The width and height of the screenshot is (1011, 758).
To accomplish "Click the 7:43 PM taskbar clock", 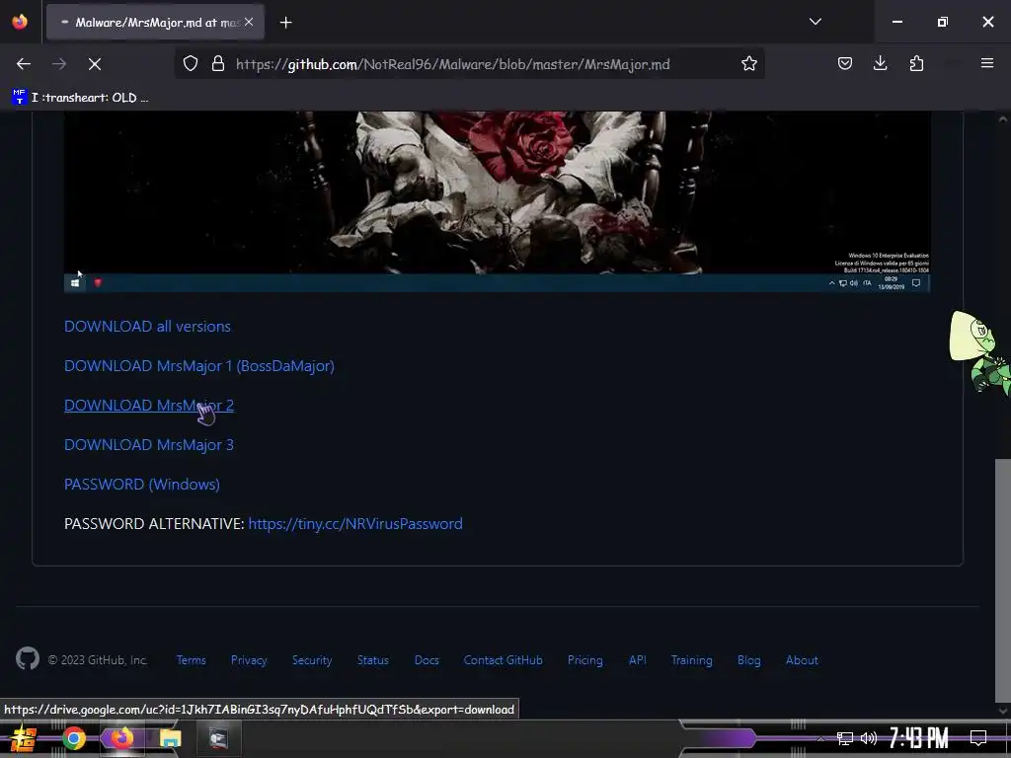I will (x=918, y=738).
